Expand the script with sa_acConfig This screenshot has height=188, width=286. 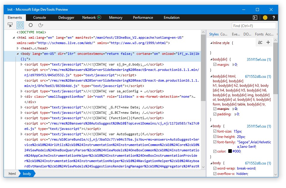coord(21,91)
